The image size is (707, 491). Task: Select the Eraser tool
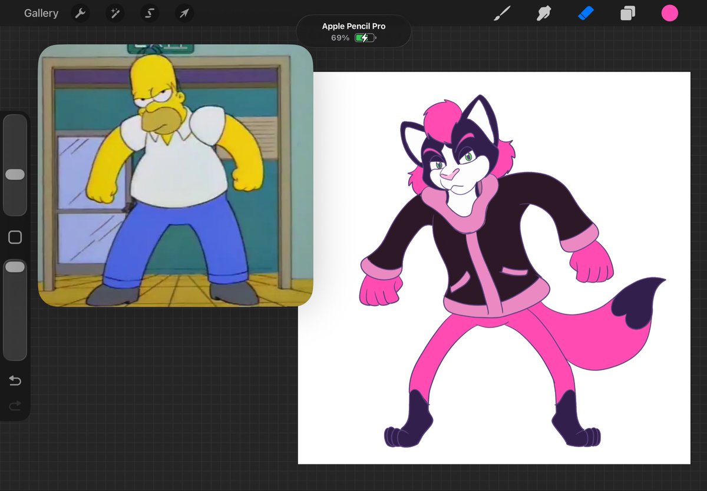586,13
